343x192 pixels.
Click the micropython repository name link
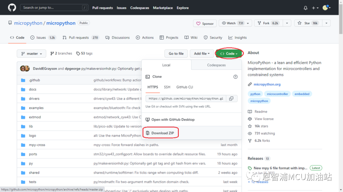tap(61, 23)
